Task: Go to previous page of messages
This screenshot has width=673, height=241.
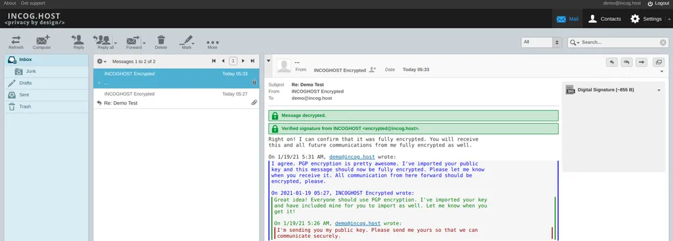Action: click(x=223, y=61)
